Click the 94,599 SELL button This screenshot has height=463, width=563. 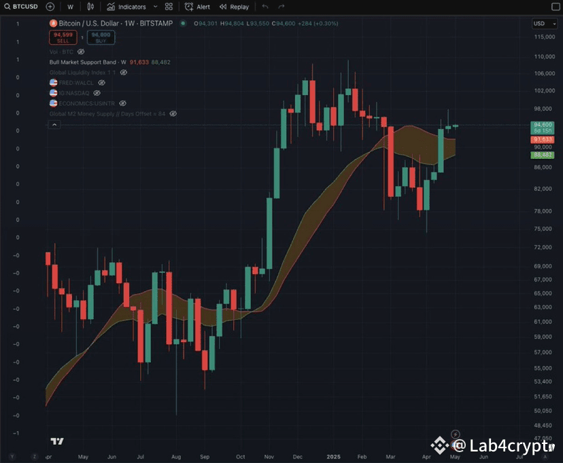click(x=63, y=37)
